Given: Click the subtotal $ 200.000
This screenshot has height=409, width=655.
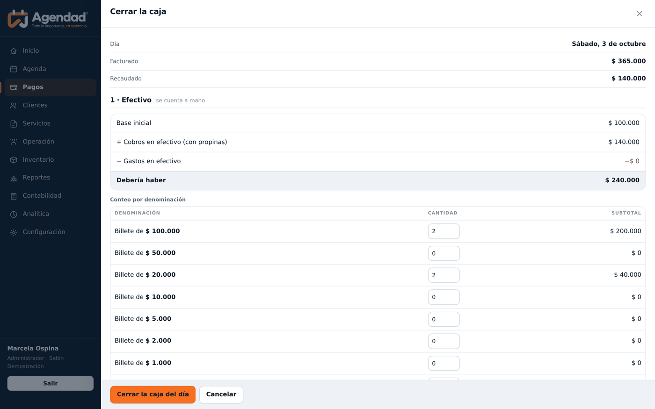Looking at the screenshot, I should [626, 231].
